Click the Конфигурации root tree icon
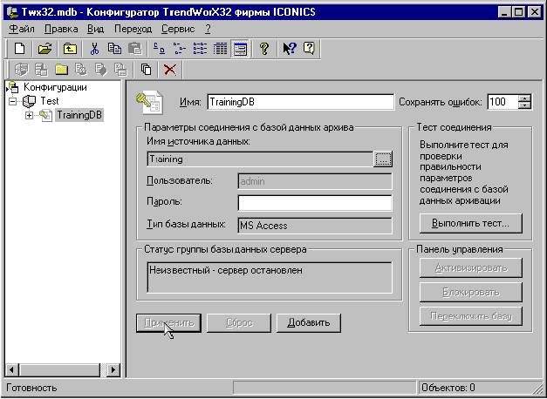The width and height of the screenshot is (547, 399). pyautogui.click(x=13, y=87)
